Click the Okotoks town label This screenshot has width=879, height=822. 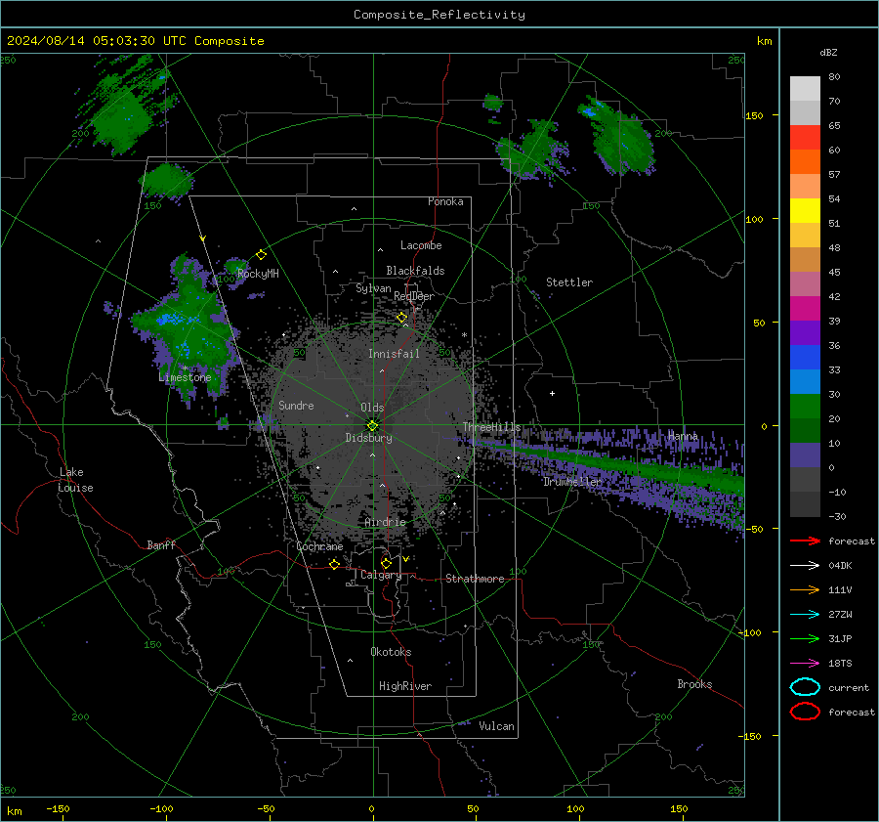pos(391,652)
